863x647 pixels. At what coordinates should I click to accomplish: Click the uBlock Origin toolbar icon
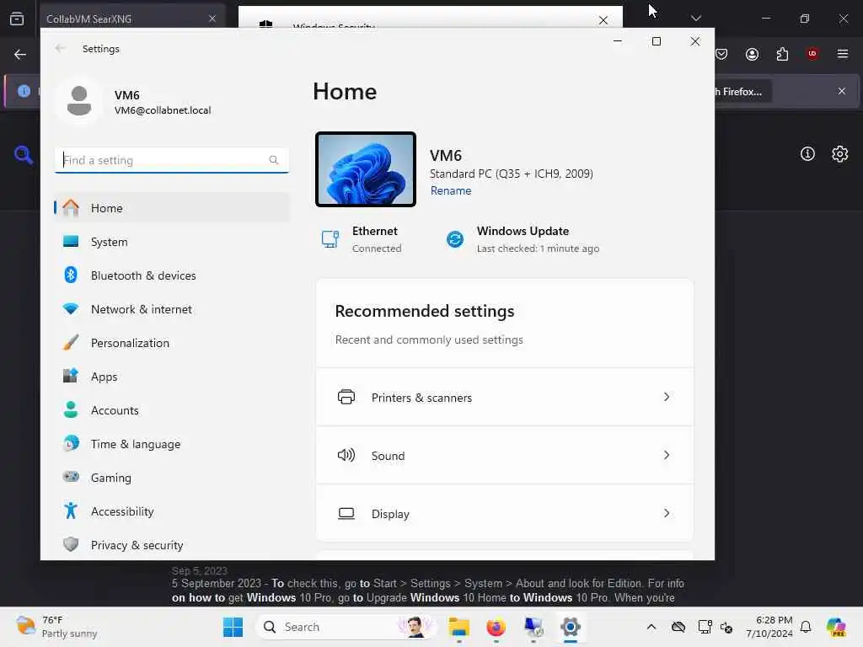pos(812,54)
